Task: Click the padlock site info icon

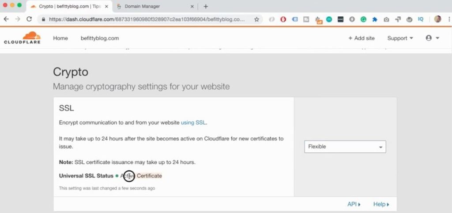Action: 44,19
